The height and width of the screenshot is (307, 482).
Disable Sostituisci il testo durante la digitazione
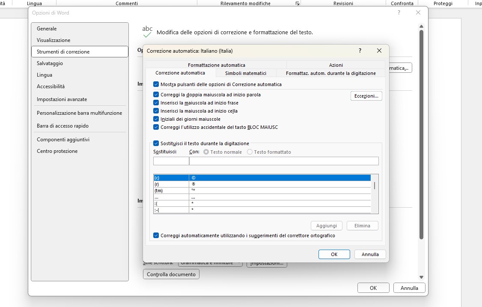156,143
